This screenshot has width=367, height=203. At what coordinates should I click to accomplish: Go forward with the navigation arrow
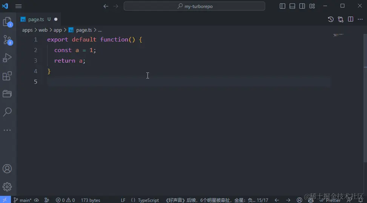pos(116,6)
